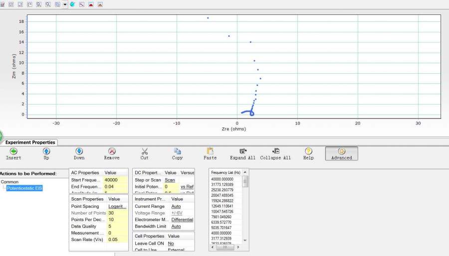Open the Point Spacing dropdown
449x256 pixels.
(117, 206)
